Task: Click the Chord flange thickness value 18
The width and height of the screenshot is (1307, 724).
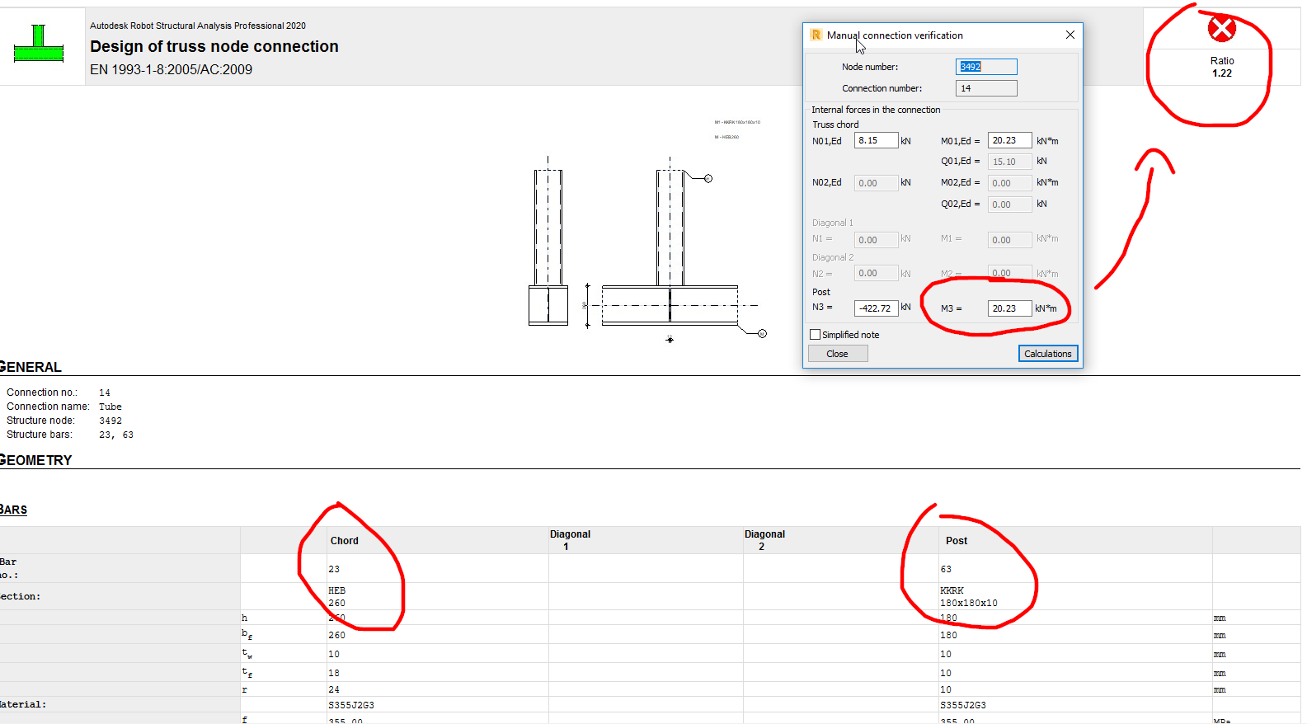Action: (x=334, y=673)
